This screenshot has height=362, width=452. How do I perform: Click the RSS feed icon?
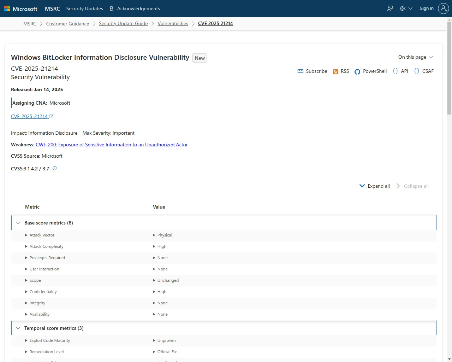click(335, 72)
